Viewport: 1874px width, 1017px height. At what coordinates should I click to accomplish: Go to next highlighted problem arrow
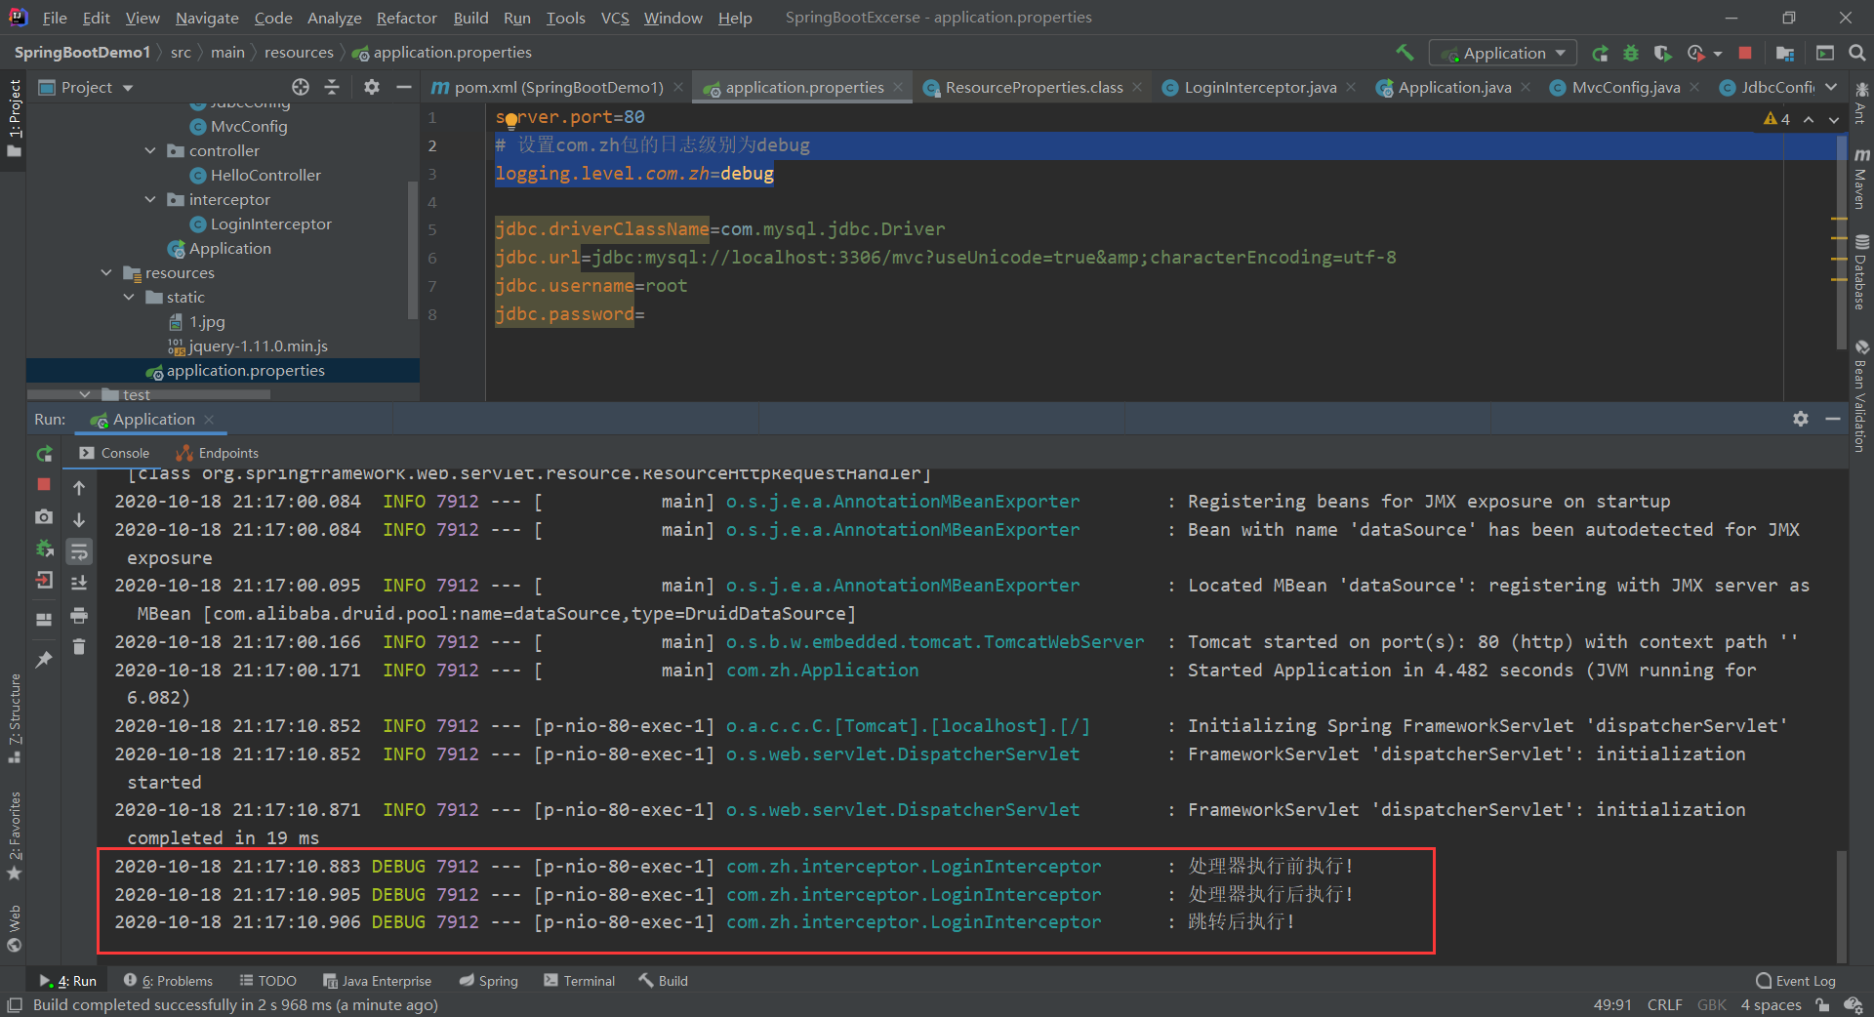[1834, 119]
